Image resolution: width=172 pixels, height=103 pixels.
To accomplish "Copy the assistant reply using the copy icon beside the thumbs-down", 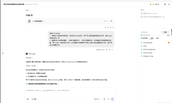I will pos(111,27).
